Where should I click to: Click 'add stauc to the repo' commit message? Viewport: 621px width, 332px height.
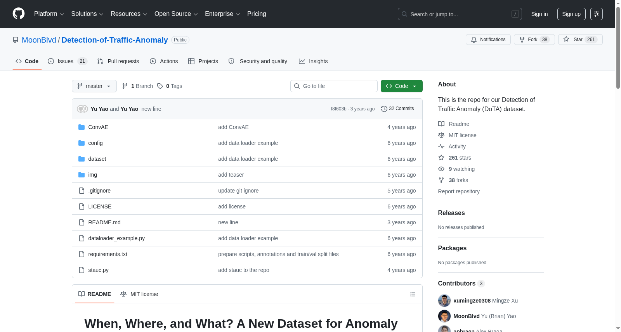[244, 270]
